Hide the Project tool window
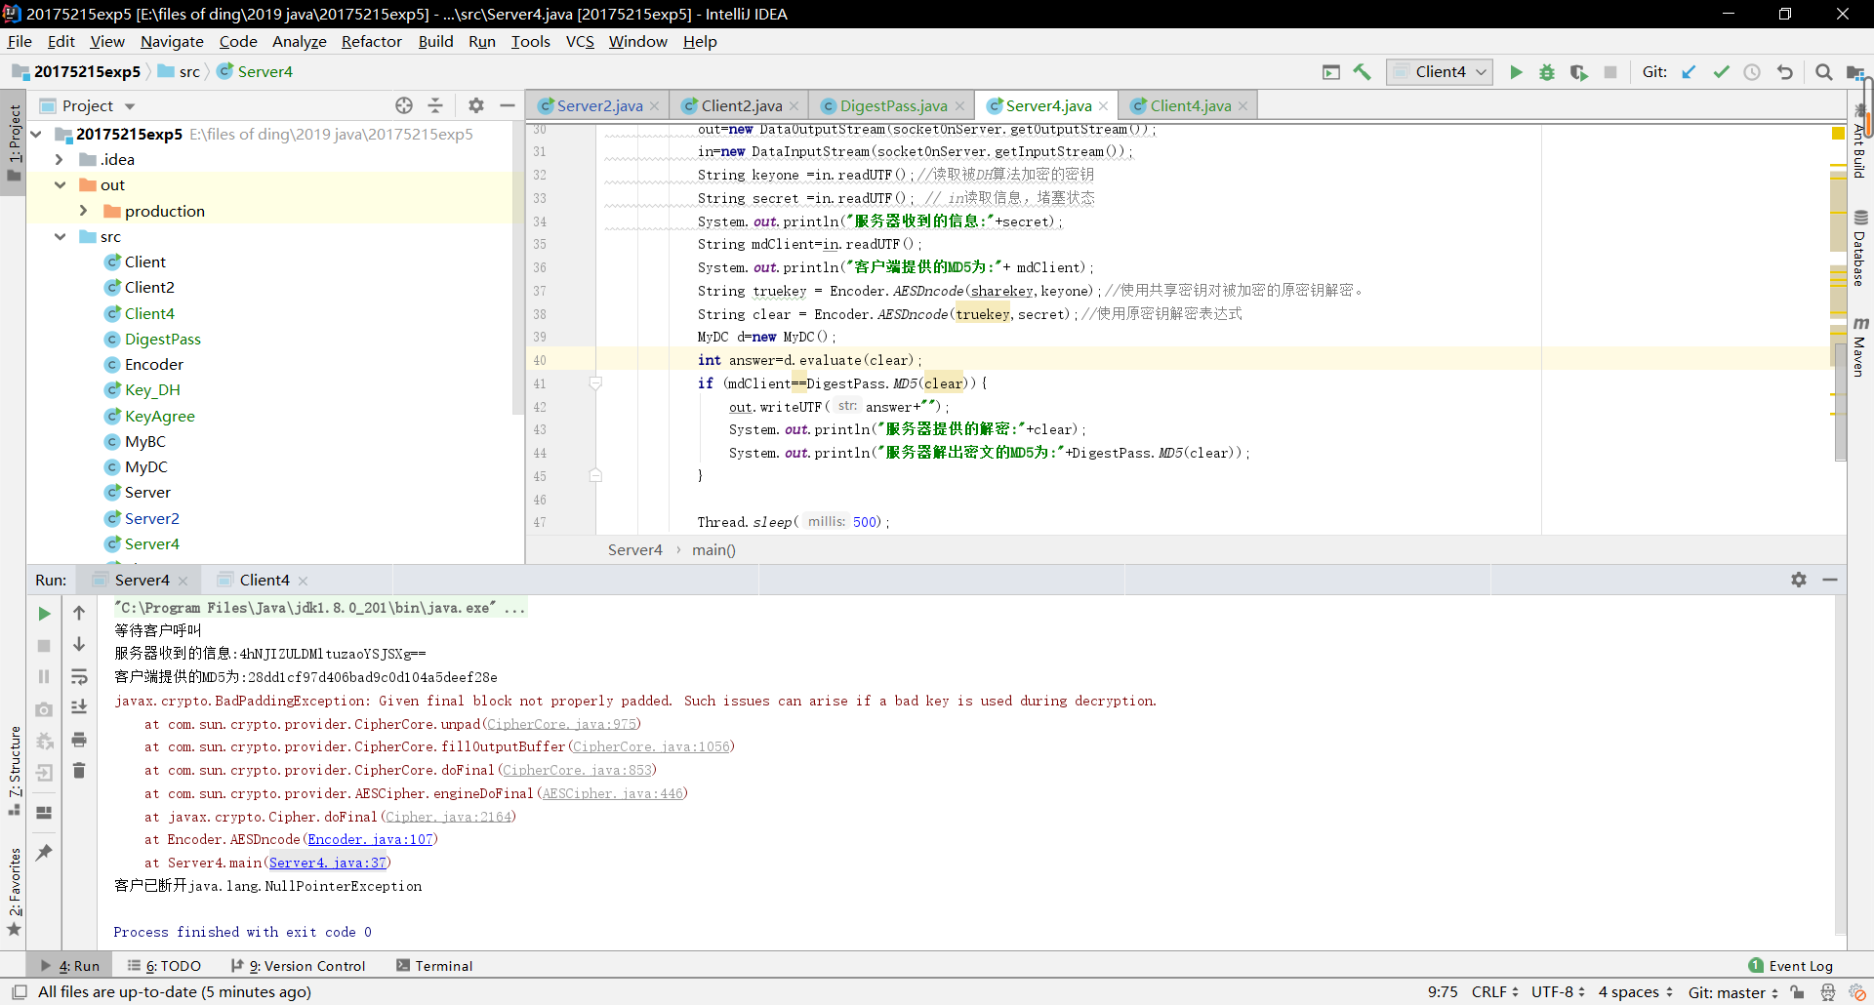The image size is (1874, 1005). click(x=508, y=105)
